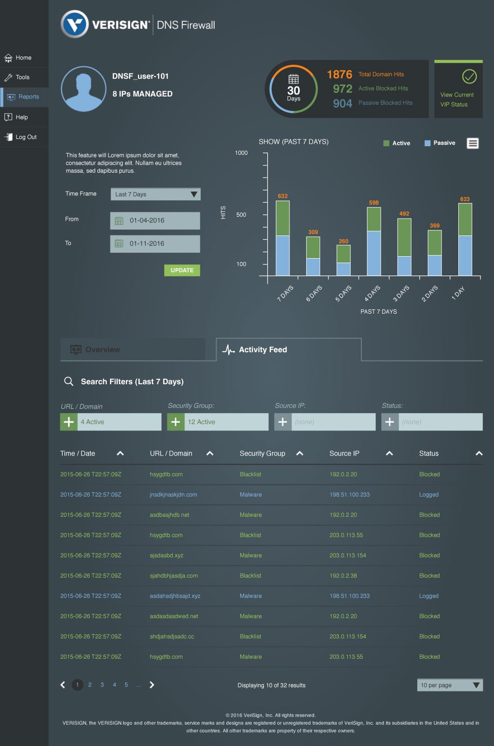Open the Time Frame dropdown

click(155, 194)
